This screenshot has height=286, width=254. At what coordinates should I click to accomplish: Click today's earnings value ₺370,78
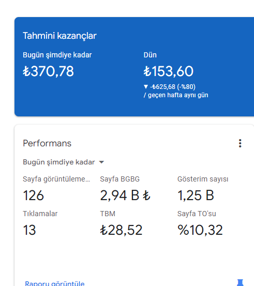[x=48, y=71]
